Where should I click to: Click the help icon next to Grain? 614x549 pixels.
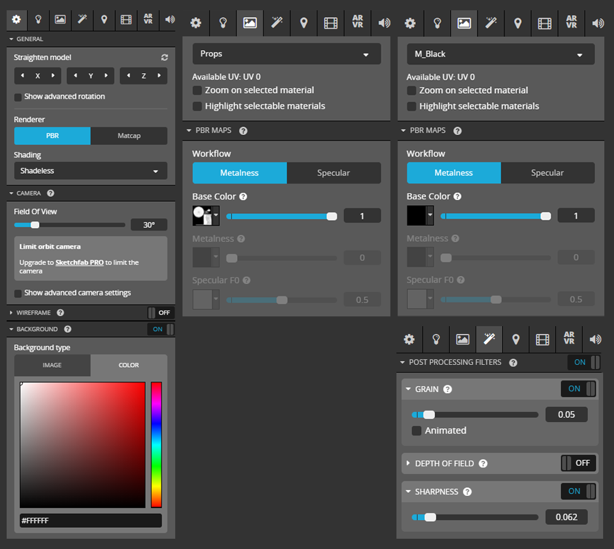447,389
